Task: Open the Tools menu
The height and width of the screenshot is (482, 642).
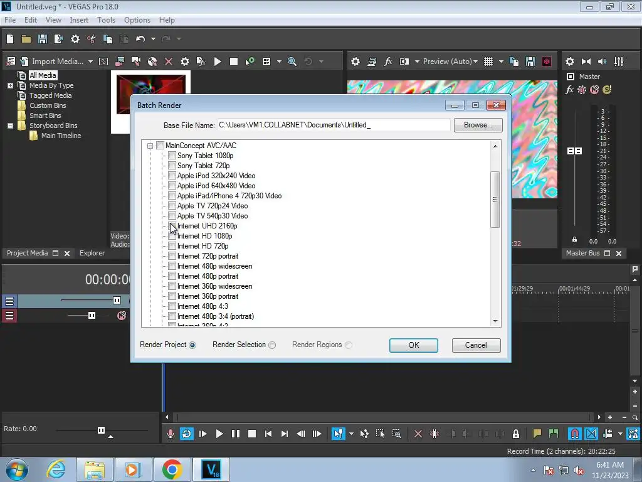Action: 106,20
